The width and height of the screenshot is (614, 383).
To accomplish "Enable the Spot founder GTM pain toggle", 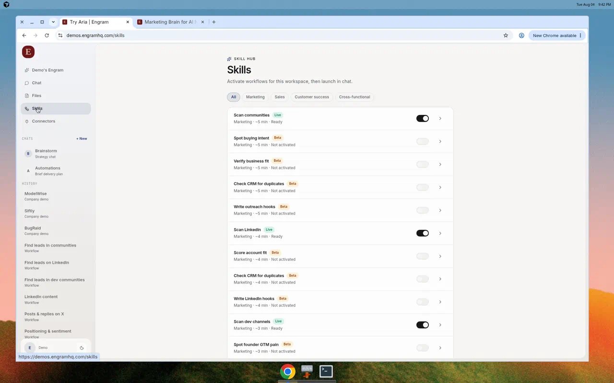I will (423, 348).
